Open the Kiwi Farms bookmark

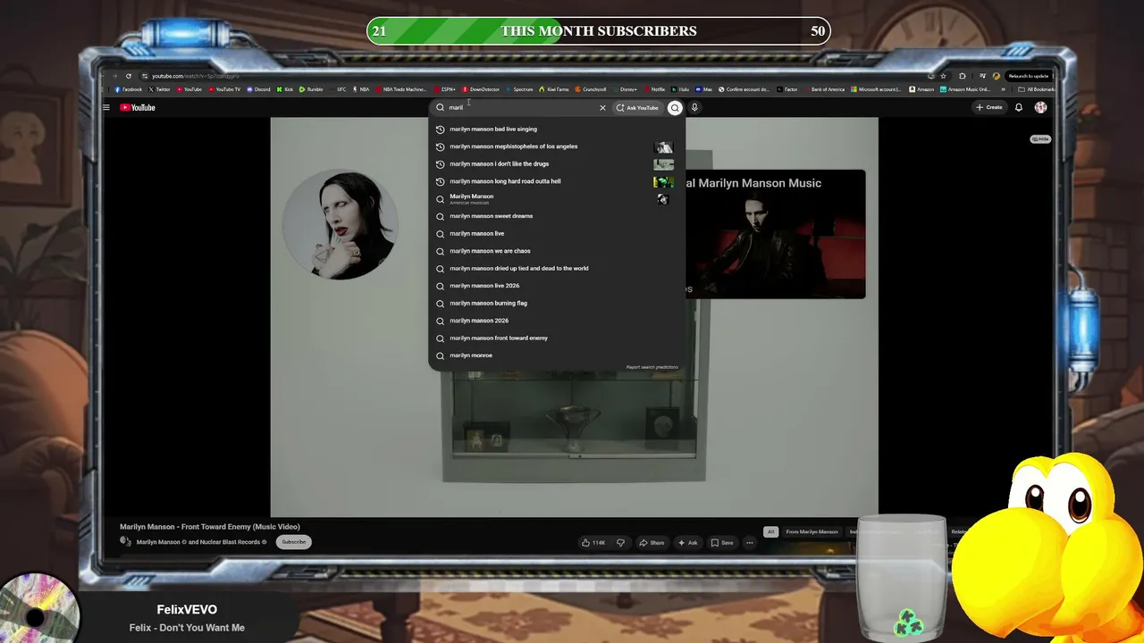[x=555, y=89]
